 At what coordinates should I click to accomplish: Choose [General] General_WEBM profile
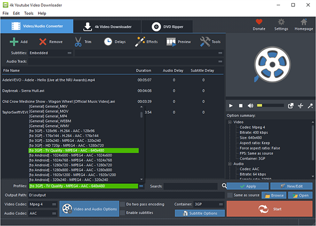(x=84, y=121)
